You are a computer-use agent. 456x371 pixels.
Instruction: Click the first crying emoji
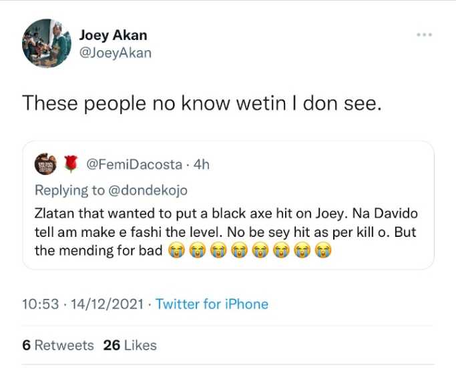[x=175, y=251]
